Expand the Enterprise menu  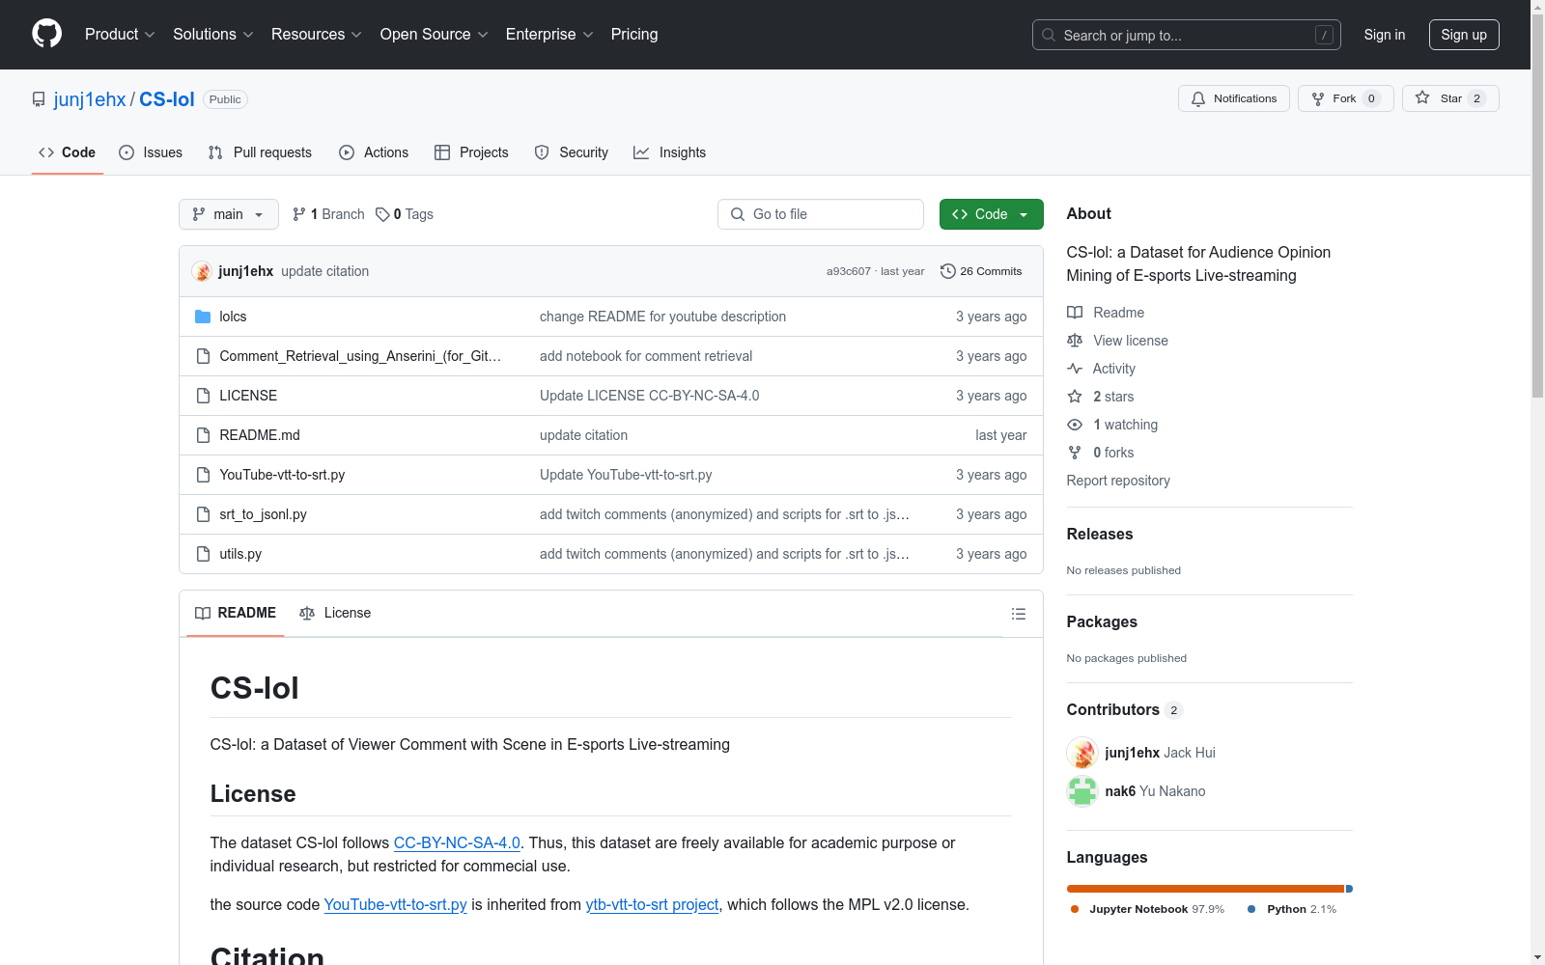tap(549, 35)
